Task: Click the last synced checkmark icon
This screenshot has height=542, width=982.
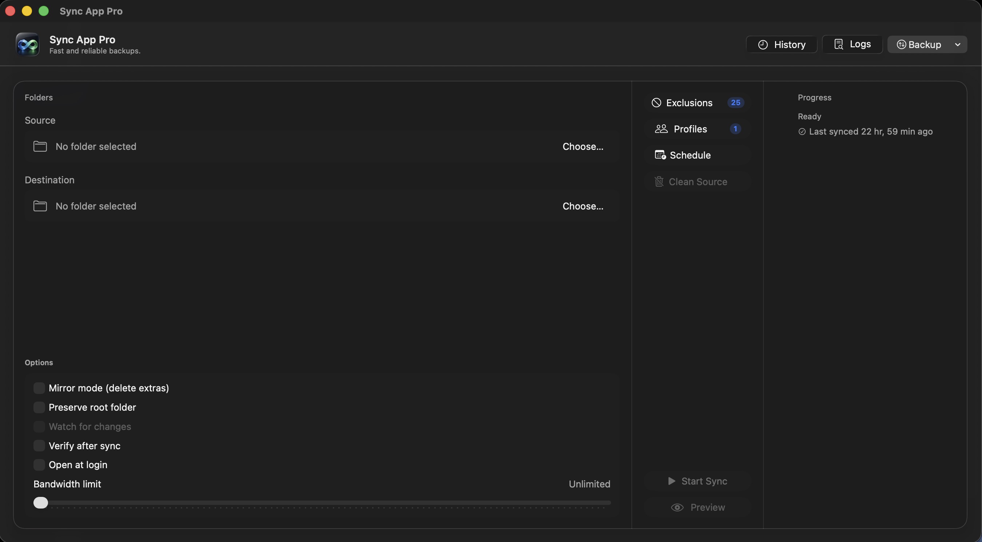Action: (x=802, y=131)
